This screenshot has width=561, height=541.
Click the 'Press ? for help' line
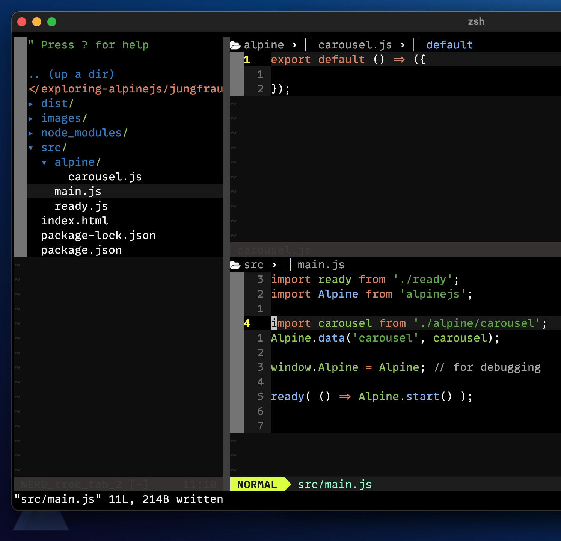[89, 45]
